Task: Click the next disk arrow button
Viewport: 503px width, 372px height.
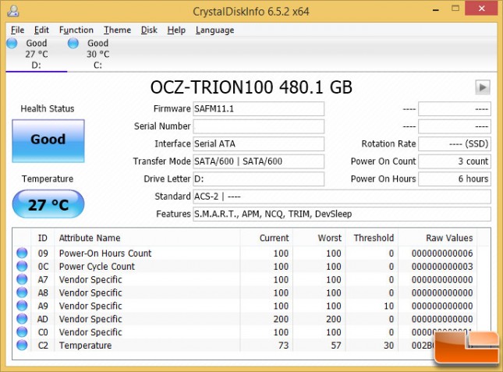Action: pos(483,87)
